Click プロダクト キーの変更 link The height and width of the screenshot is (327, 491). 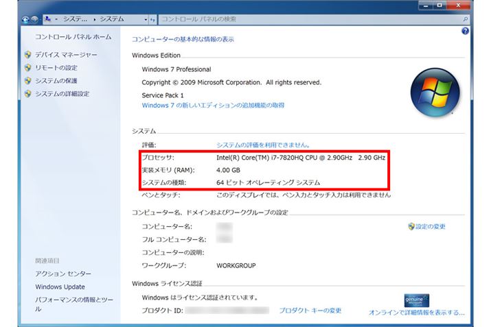[x=310, y=311]
